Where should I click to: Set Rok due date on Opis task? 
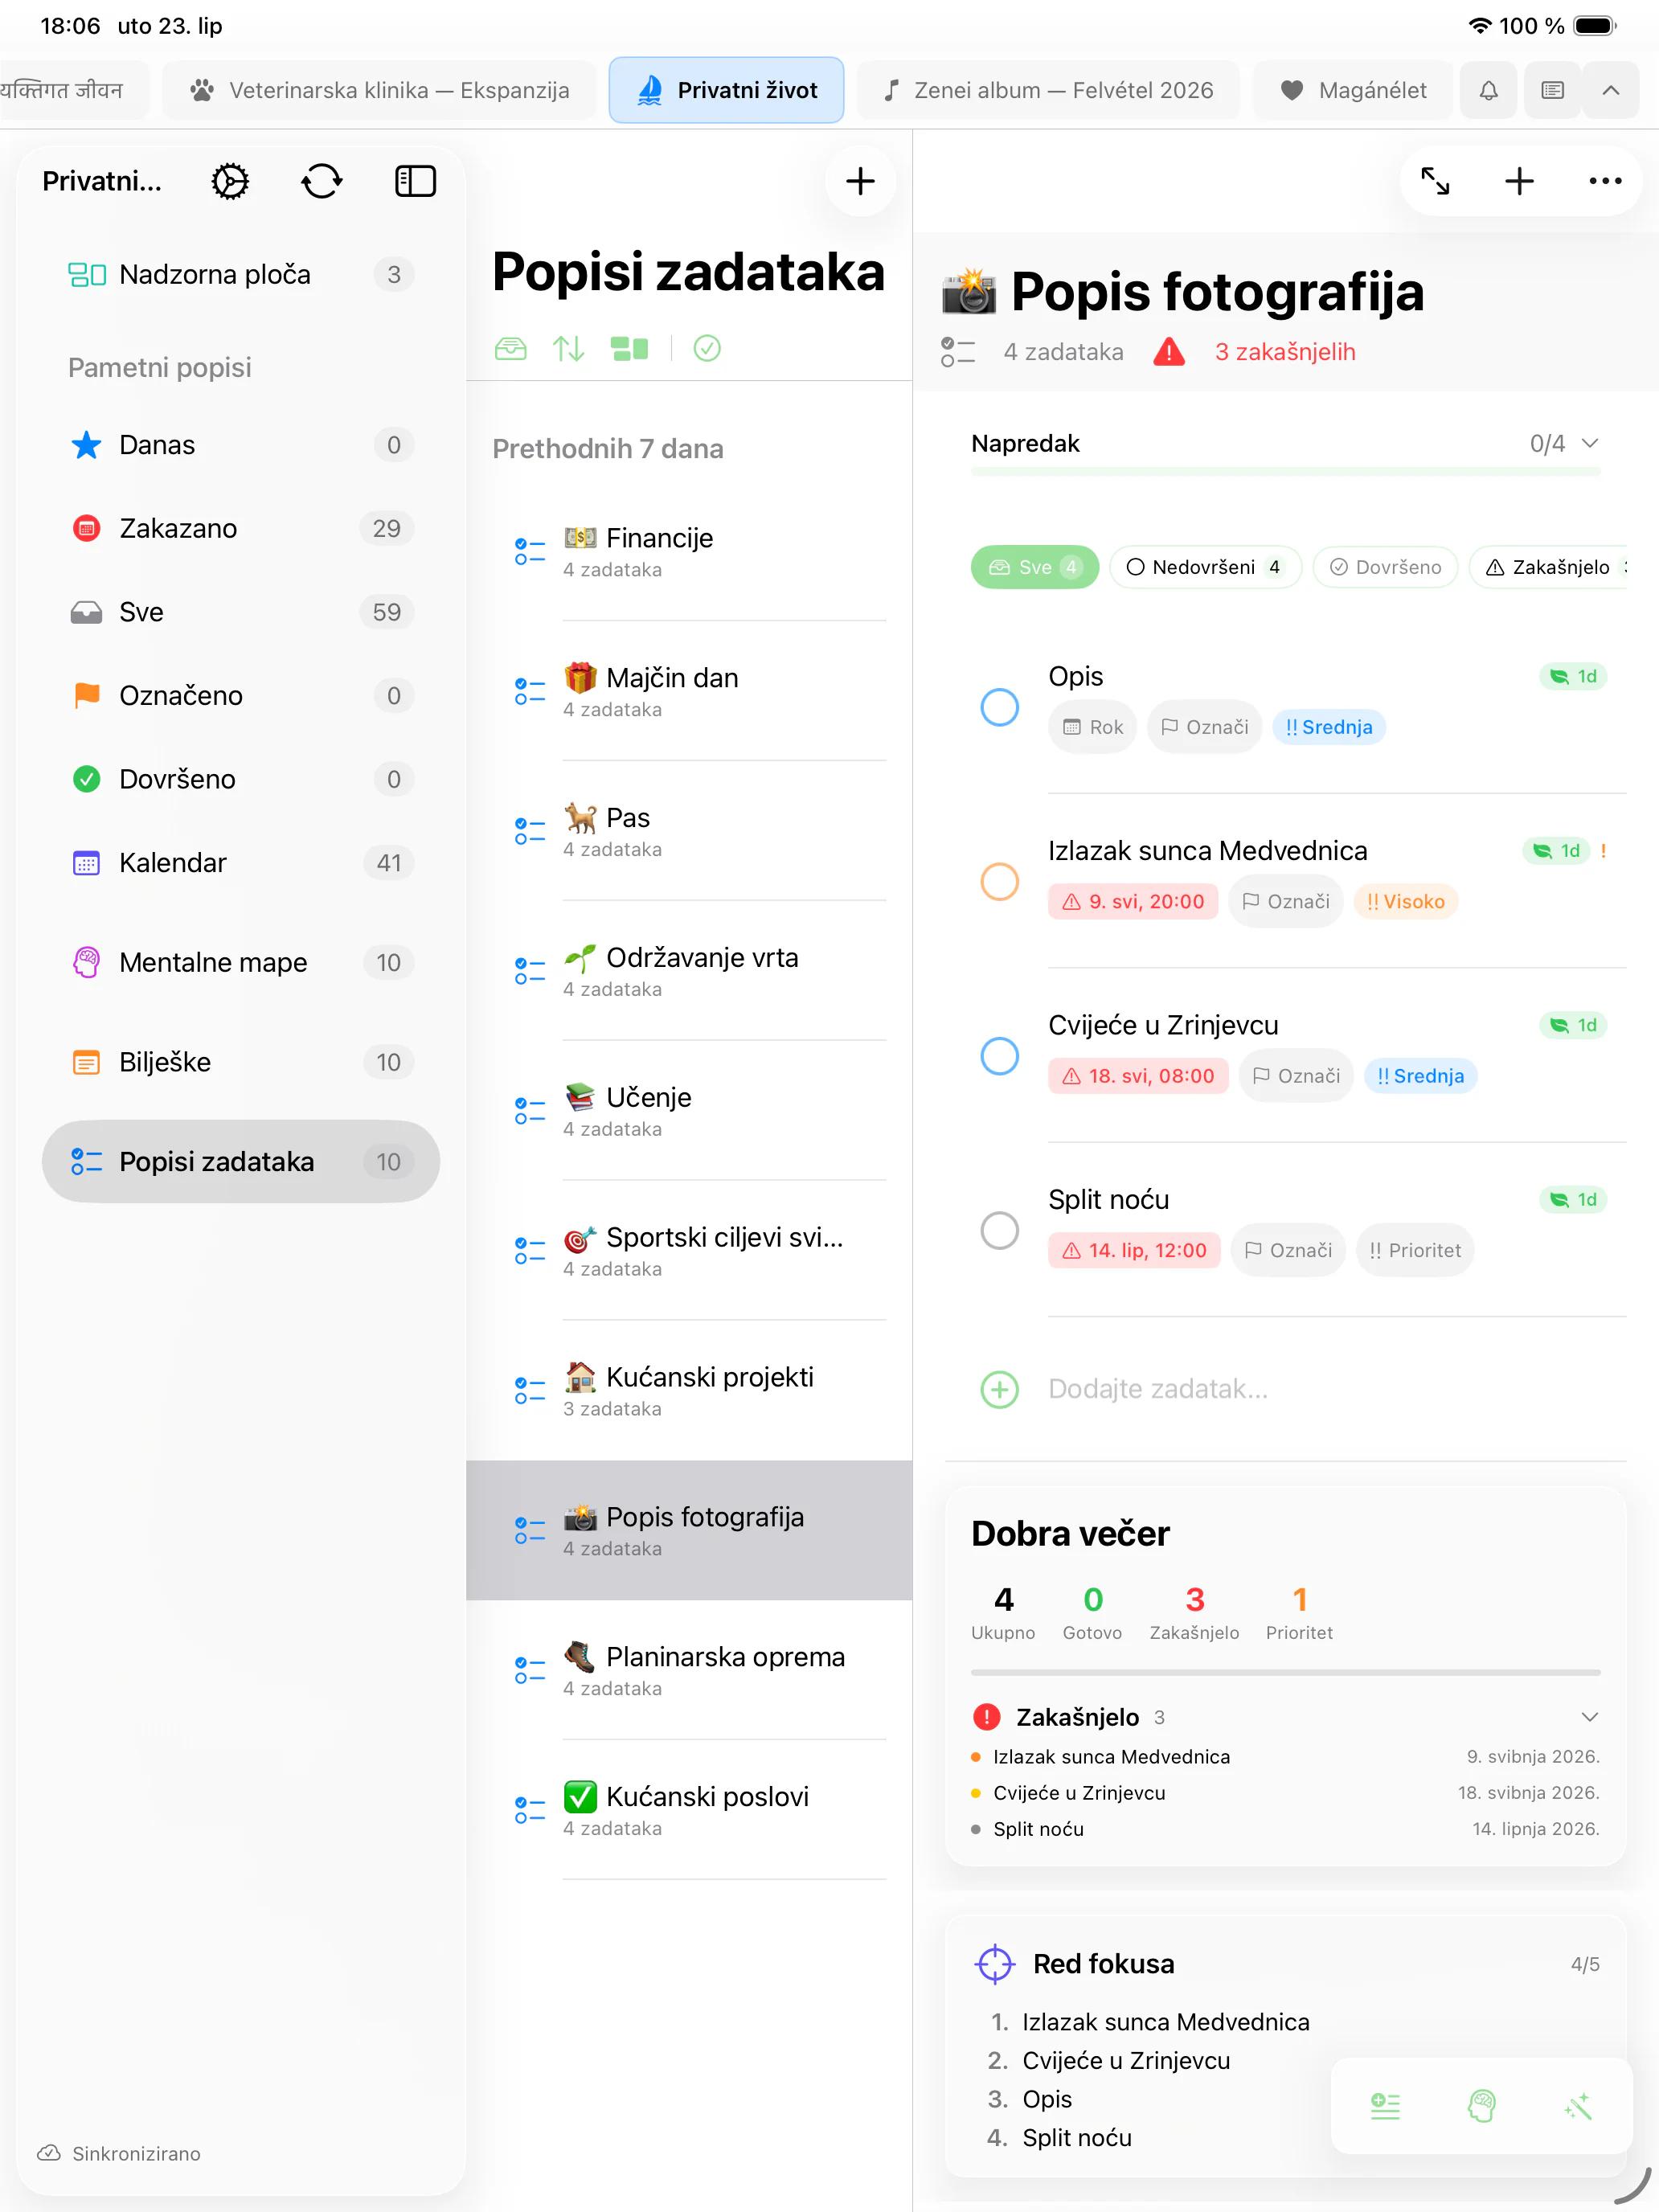click(x=1092, y=727)
